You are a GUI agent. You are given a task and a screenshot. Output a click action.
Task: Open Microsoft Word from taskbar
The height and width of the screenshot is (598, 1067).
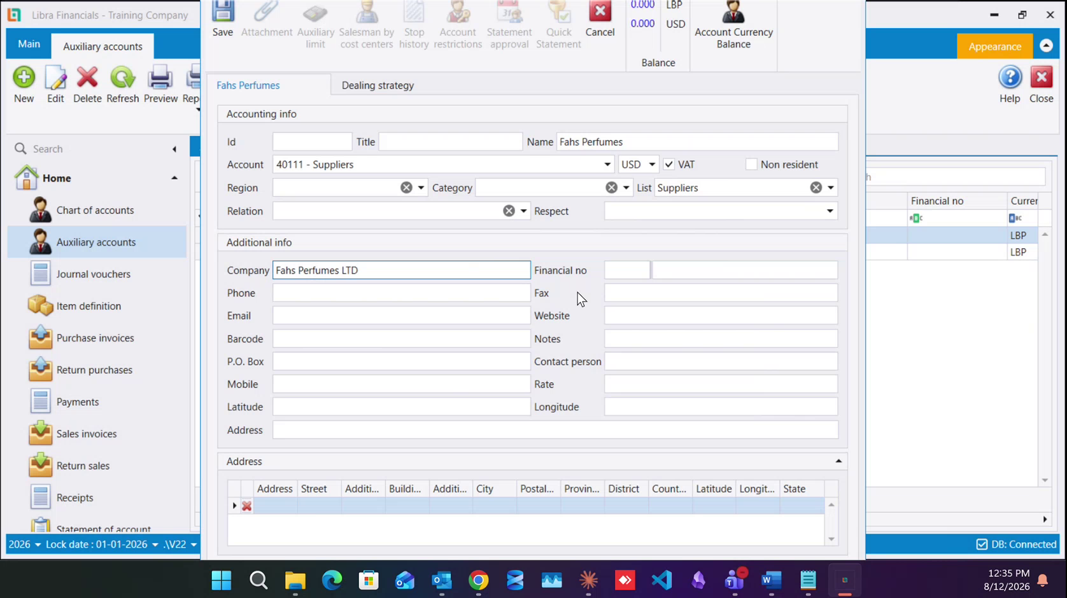pyautogui.click(x=771, y=580)
